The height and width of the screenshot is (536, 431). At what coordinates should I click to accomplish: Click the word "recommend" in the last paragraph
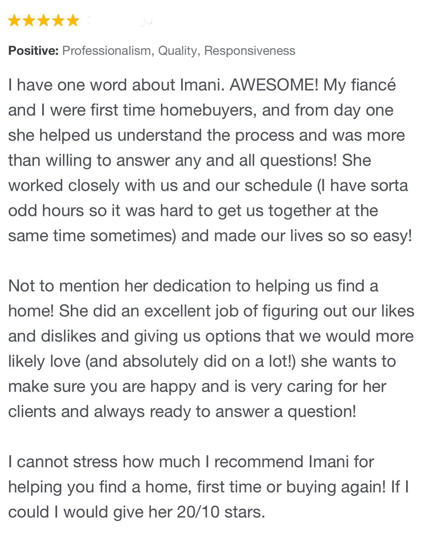click(x=259, y=461)
